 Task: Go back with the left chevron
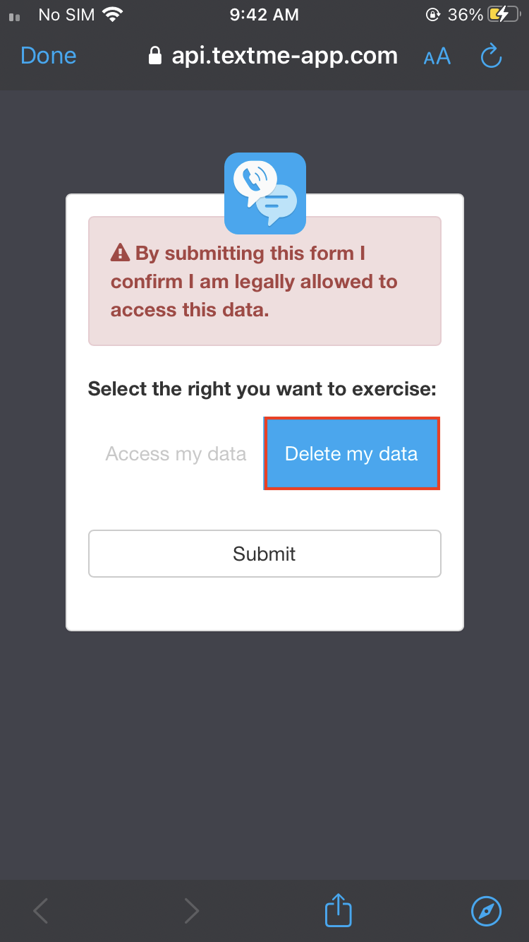41,911
